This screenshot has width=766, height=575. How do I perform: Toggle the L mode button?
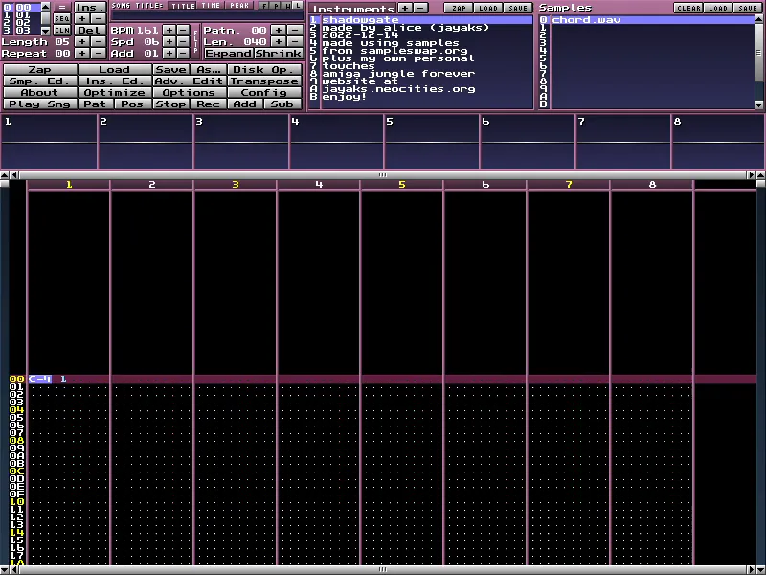pyautogui.click(x=298, y=6)
